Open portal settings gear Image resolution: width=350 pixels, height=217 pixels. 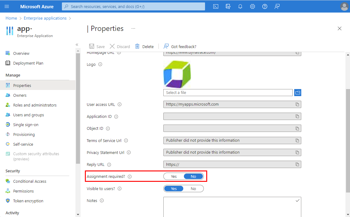click(x=253, y=6)
